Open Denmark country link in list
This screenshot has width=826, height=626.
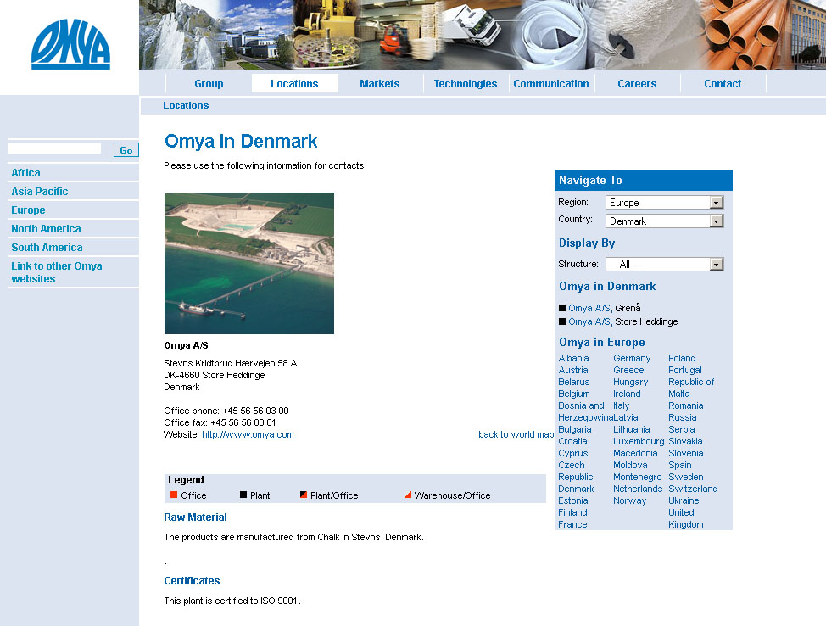click(x=577, y=489)
